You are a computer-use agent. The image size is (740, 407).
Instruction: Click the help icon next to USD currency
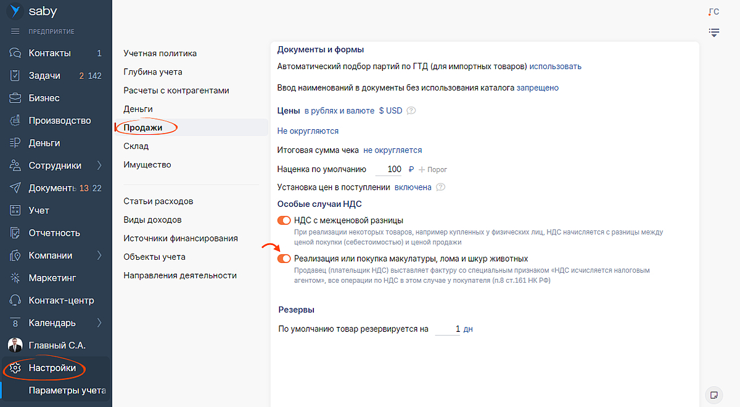click(411, 111)
